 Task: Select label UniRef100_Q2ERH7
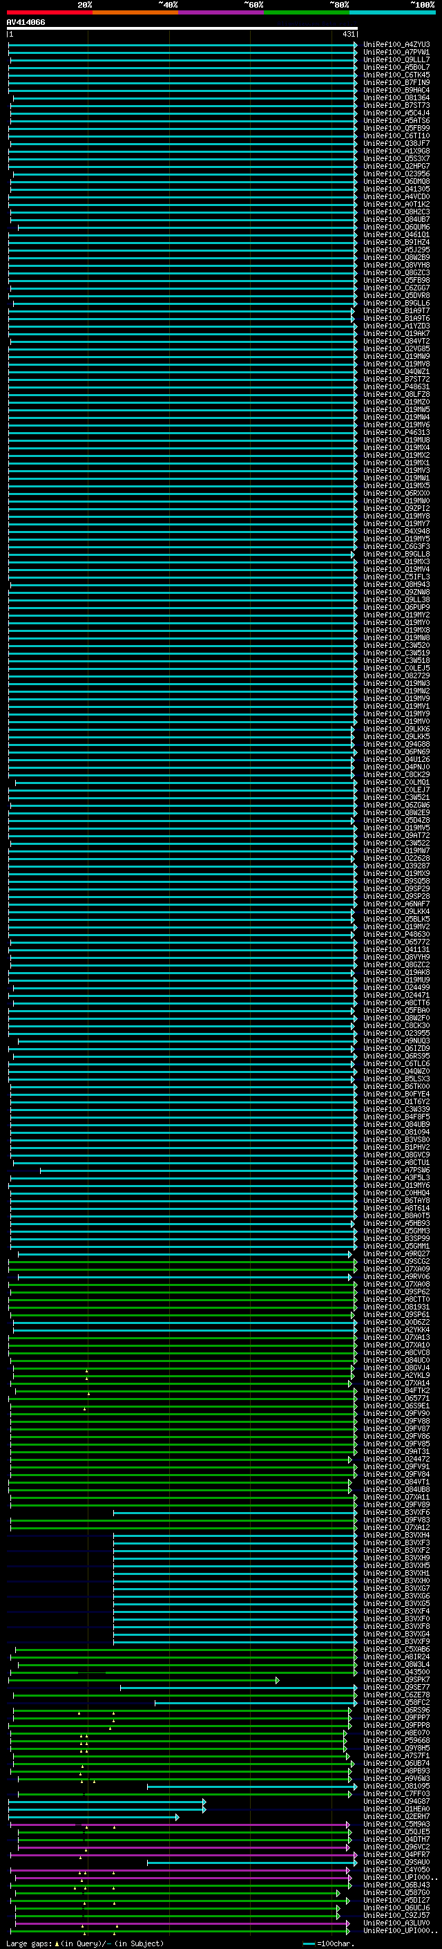coord(396,1816)
